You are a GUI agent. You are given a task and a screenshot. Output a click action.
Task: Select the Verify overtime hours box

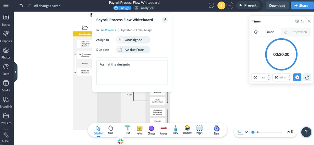point(158,101)
